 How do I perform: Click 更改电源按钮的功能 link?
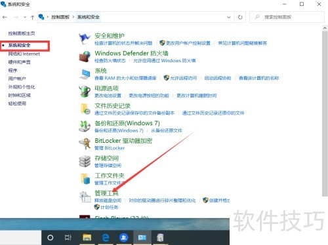[149, 96]
